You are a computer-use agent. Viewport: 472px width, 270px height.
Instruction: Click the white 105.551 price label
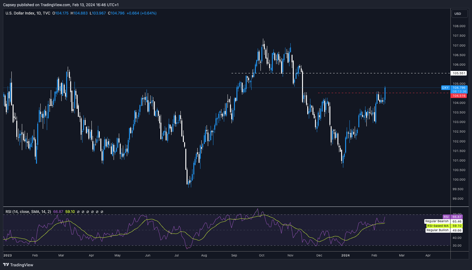click(x=458, y=73)
